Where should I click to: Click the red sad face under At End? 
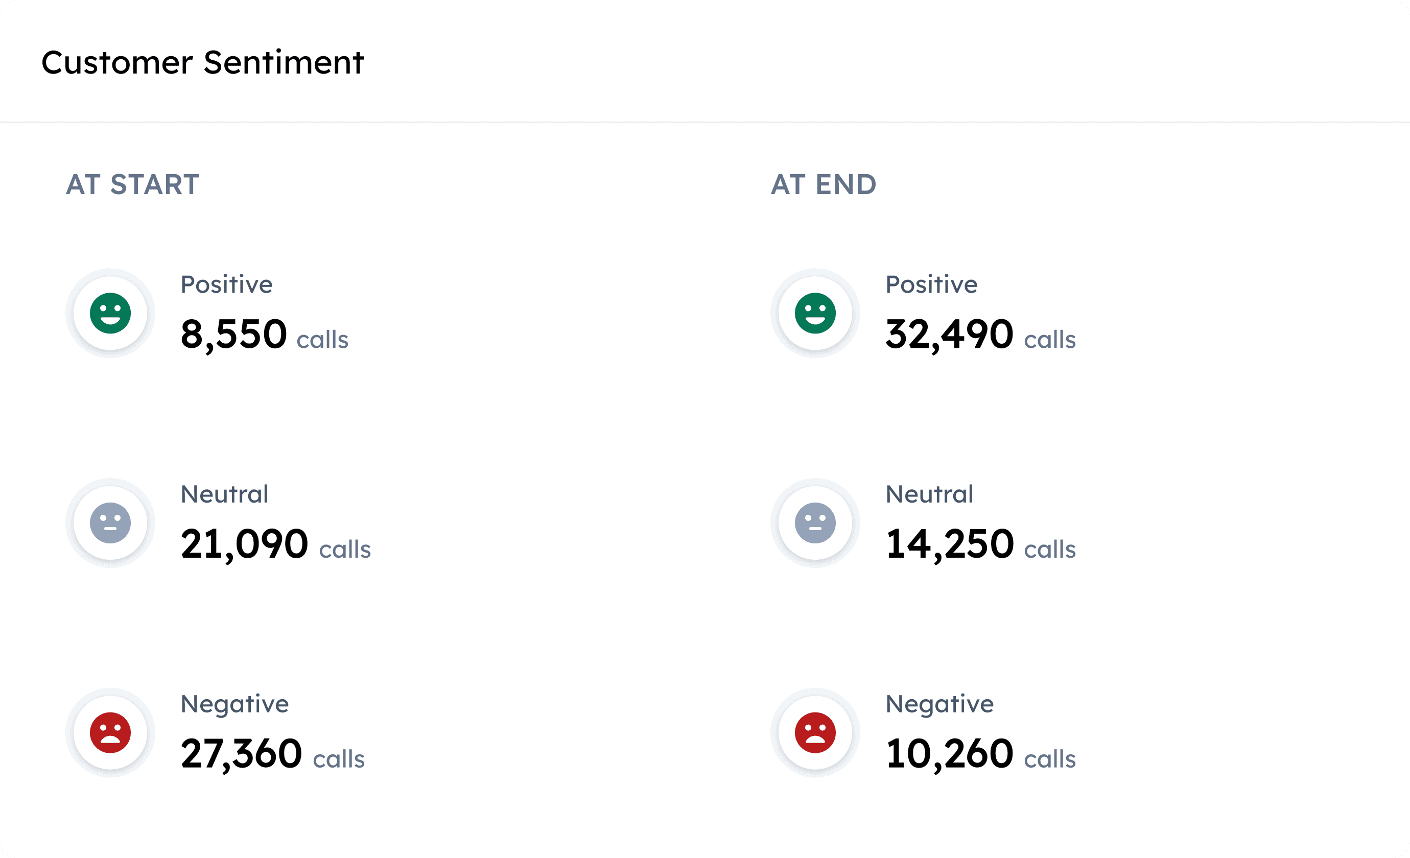(815, 733)
